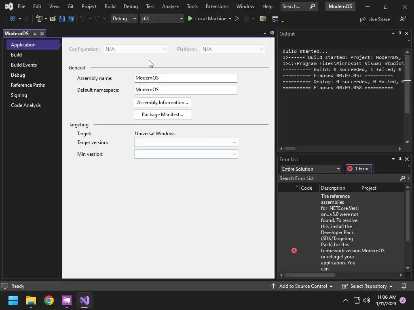The image size is (414, 310).
Task: Click the Undo arrow icon
Action: (x=83, y=19)
